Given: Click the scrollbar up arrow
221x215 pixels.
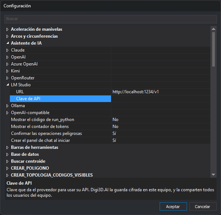Looking at the screenshot, I should 213,29.
